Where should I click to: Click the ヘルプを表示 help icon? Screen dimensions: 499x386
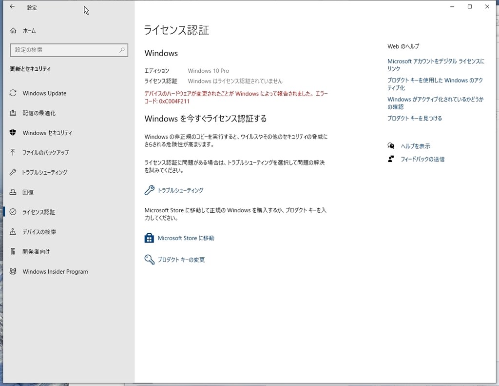click(390, 145)
